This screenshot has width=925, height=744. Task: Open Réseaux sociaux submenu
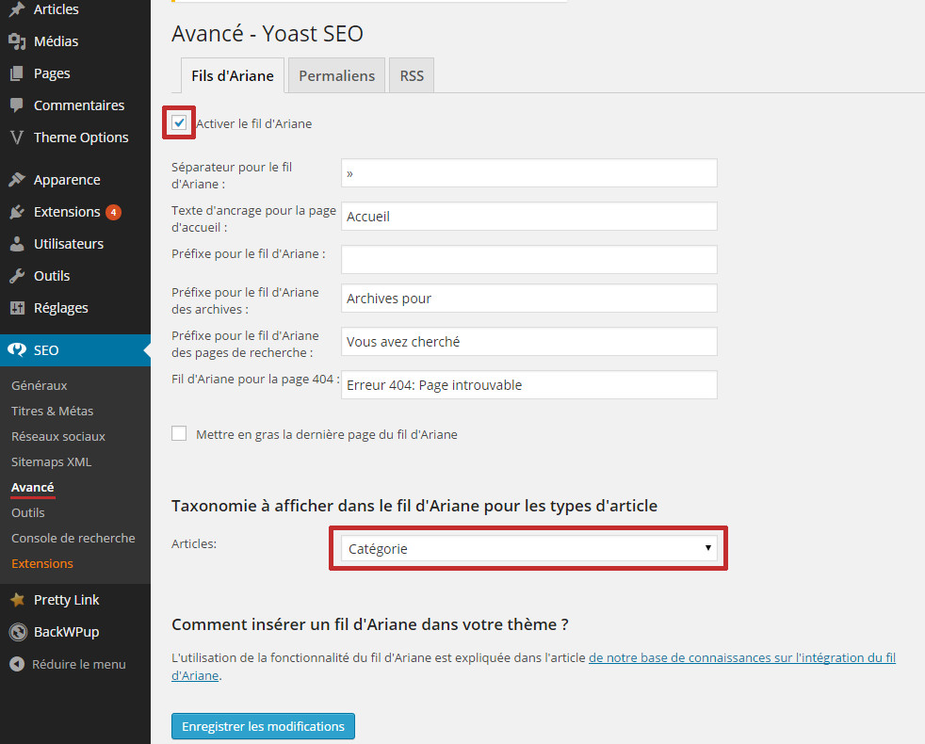(57, 436)
